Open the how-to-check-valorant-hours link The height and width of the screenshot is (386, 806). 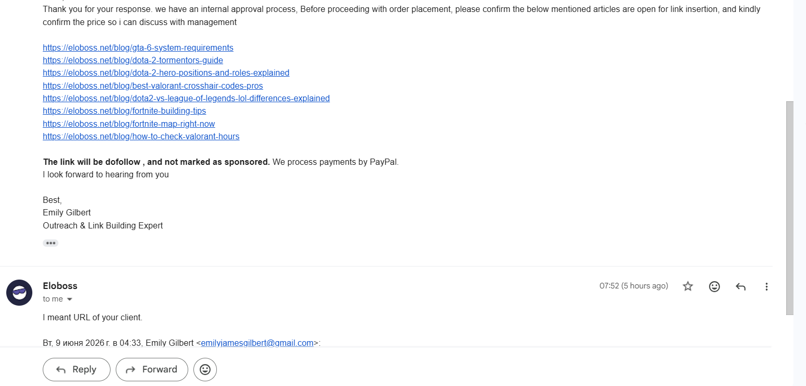[x=141, y=136]
